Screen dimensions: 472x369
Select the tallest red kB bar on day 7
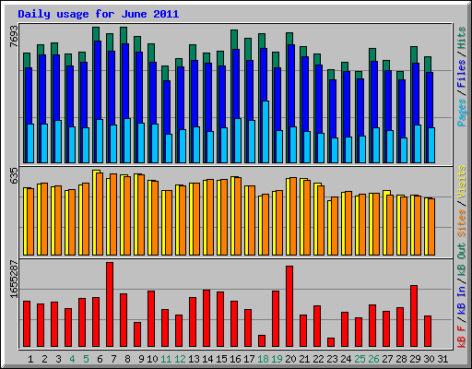[110, 304]
